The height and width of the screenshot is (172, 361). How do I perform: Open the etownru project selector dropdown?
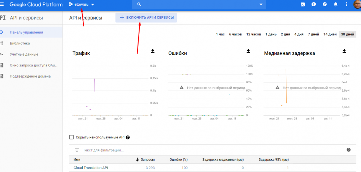pyautogui.click(x=82, y=5)
